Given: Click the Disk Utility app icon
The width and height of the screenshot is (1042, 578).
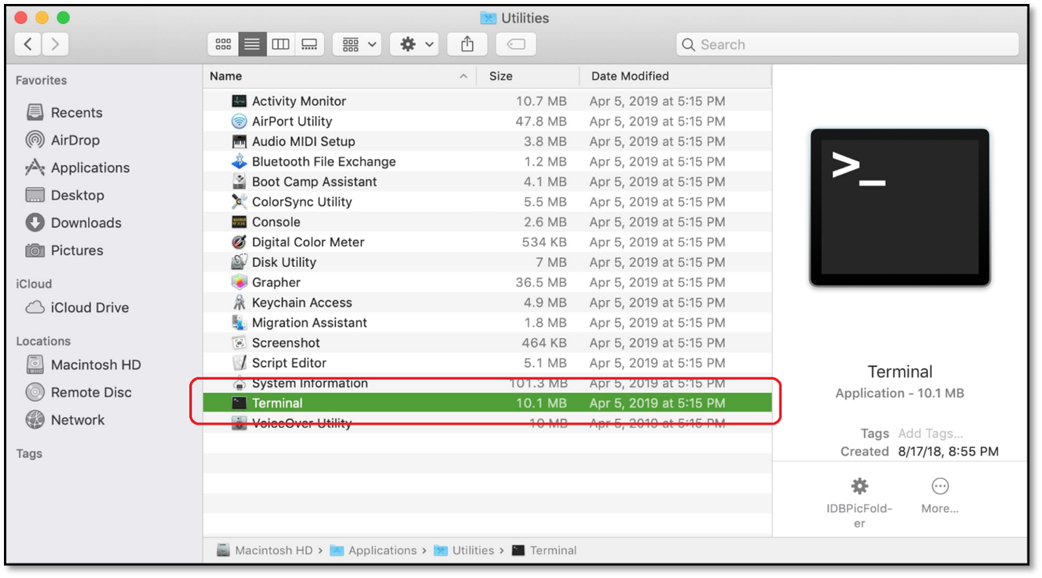Looking at the screenshot, I should 239,262.
